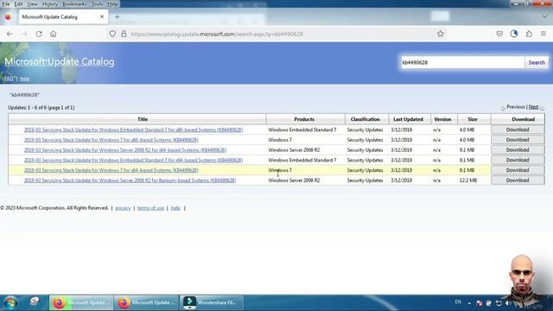The image size is (553, 311).
Task: Download Windows 7 x86 update
Action: [x=518, y=140]
